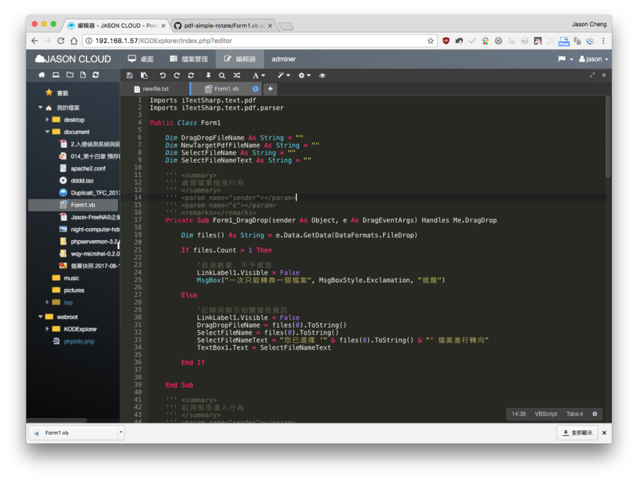Open the magic wand tools dropdown
Image resolution: width=638 pixels, height=481 pixels.
(x=283, y=75)
